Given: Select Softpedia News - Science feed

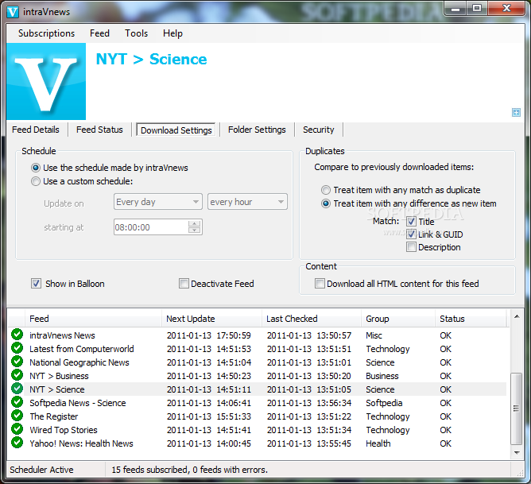Looking at the screenshot, I should coord(257,403).
